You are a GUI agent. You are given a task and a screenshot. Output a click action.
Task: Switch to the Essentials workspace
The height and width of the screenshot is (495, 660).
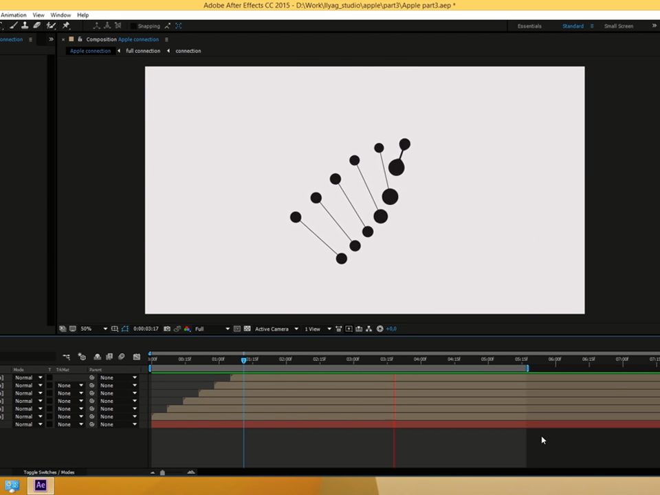(x=529, y=26)
